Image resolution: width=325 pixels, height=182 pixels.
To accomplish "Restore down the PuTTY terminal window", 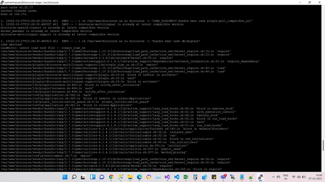I will (x=309, y=2).
